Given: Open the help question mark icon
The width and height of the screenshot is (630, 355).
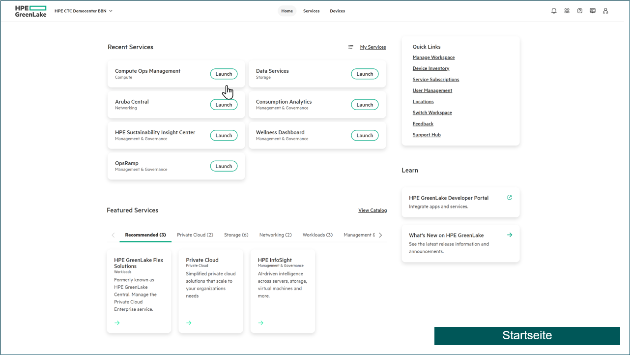Looking at the screenshot, I should click(580, 11).
